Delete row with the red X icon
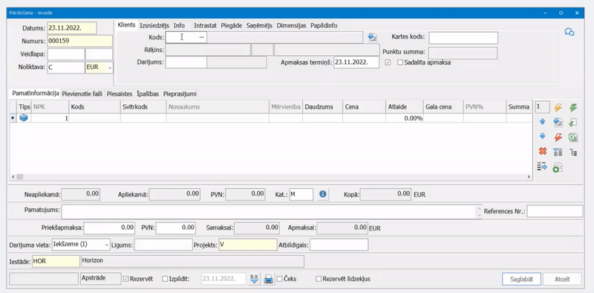This screenshot has height=293, width=594. 542,152
